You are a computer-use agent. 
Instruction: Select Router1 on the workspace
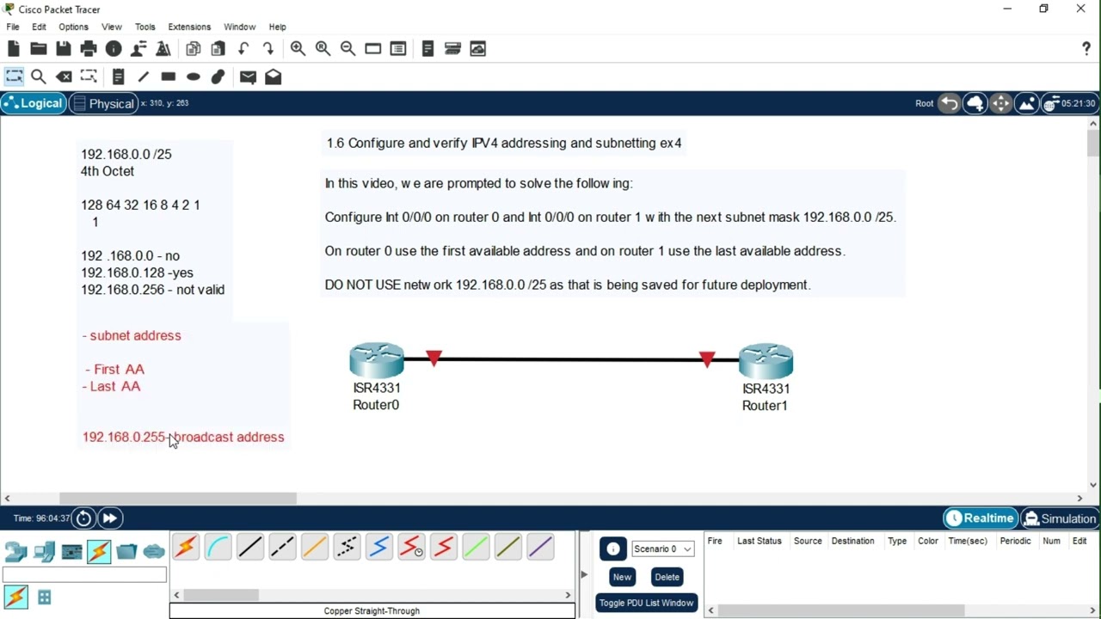coord(766,360)
